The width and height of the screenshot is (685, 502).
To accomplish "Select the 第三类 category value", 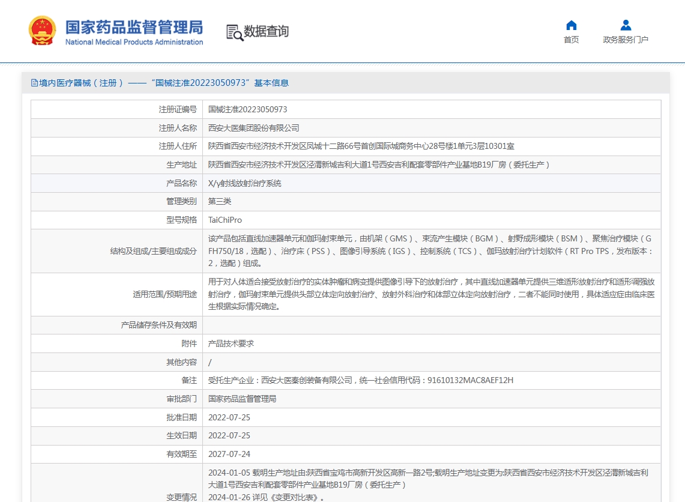I will pos(220,201).
